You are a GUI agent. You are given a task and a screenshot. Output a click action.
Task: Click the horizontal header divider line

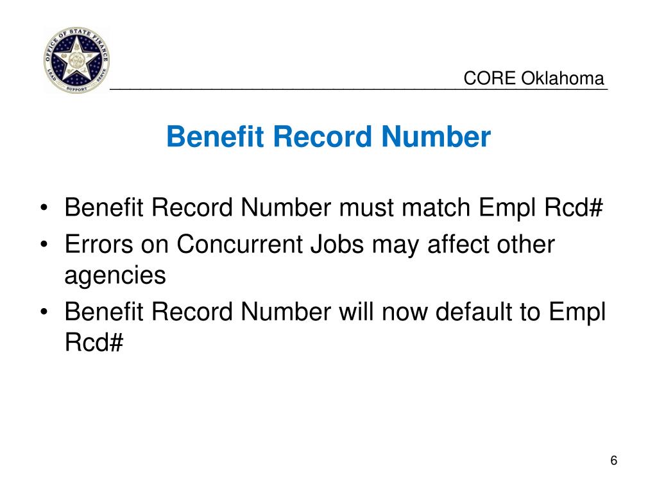pyautogui.click(x=359, y=89)
